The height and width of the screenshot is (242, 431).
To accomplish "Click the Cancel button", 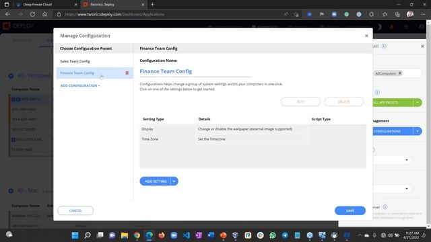I will pyautogui.click(x=75, y=210).
